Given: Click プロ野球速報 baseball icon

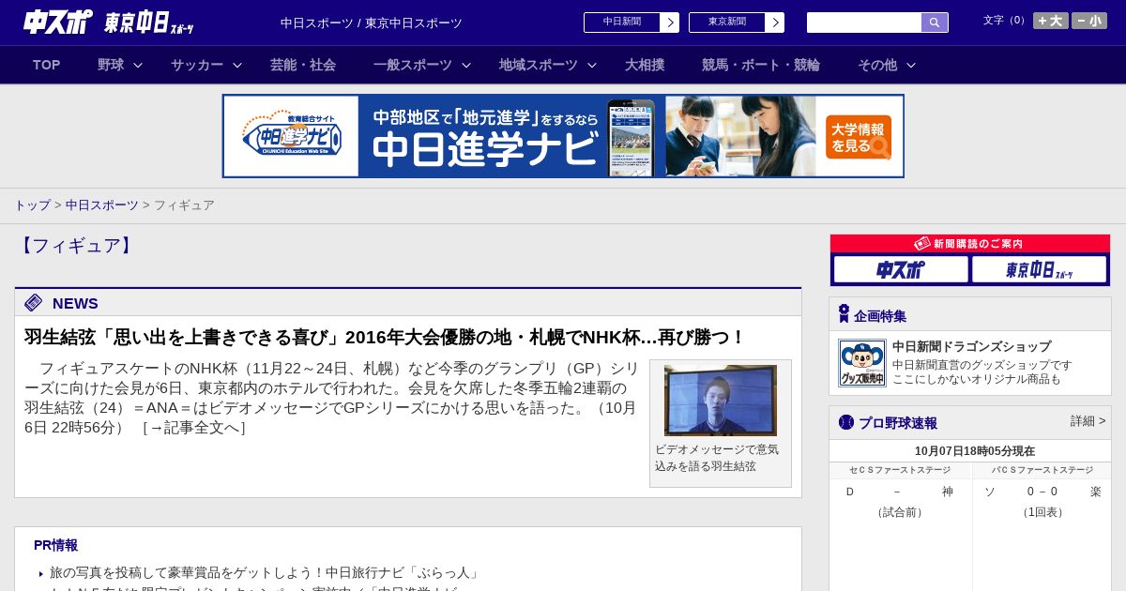Looking at the screenshot, I should point(846,422).
